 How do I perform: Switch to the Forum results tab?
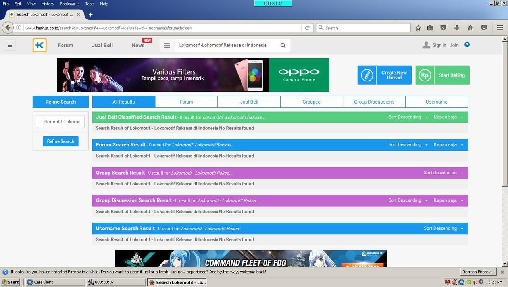(x=186, y=102)
